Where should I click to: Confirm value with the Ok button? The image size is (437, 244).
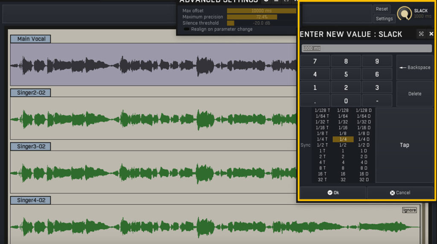[333, 193]
